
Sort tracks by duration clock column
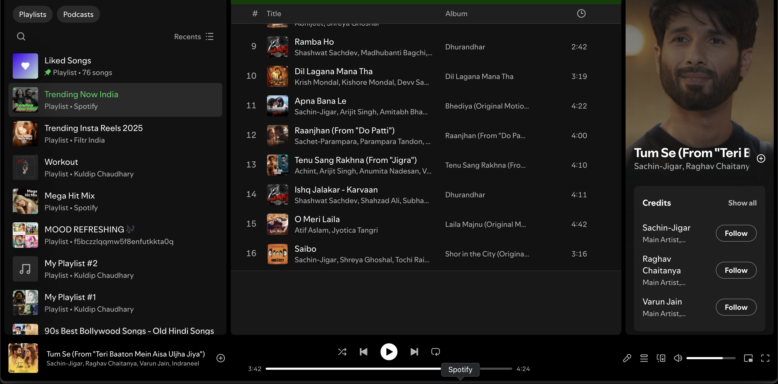click(x=581, y=13)
